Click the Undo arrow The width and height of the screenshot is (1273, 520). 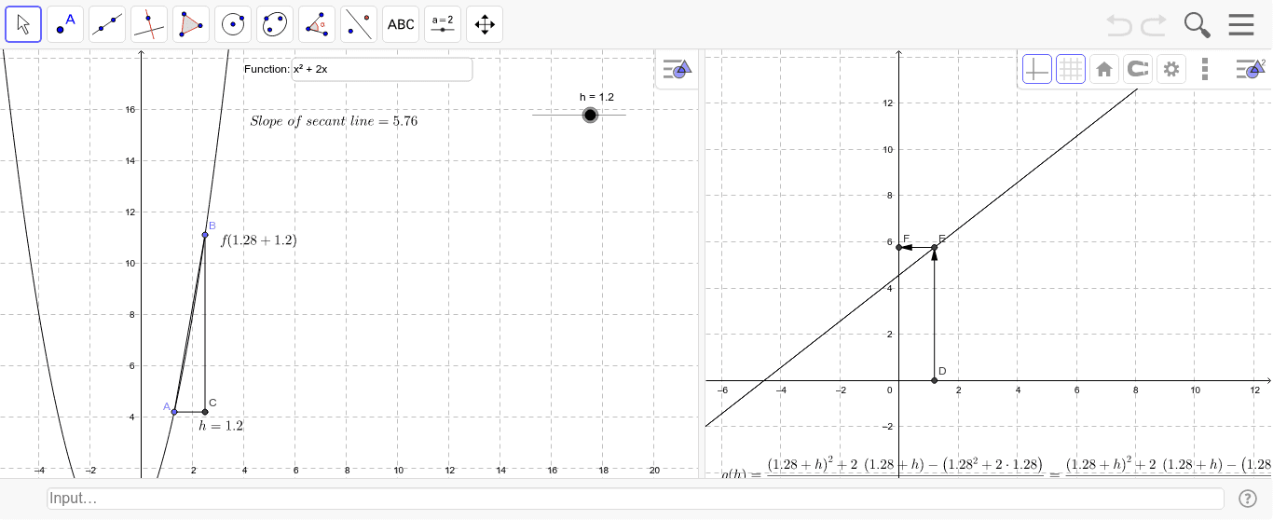1119,25
